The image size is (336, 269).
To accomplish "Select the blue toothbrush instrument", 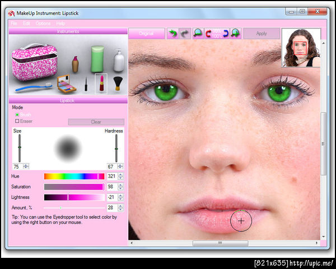I will click(34, 87).
